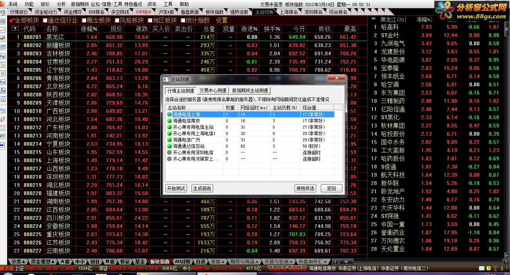Click the mail envelope icon in status bar
The image size is (510, 275).
(x=482, y=268)
